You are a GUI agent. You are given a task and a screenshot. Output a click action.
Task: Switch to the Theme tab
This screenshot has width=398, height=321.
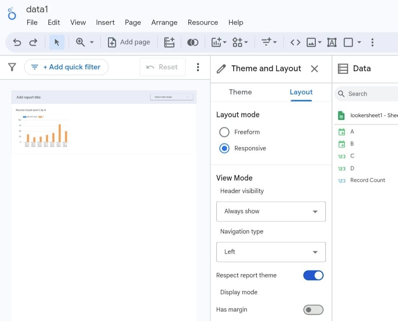point(240,92)
